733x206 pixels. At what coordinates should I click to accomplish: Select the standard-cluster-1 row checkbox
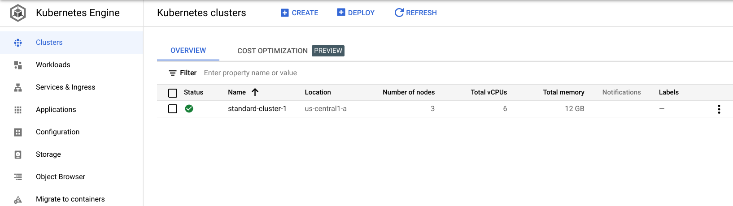[173, 109]
